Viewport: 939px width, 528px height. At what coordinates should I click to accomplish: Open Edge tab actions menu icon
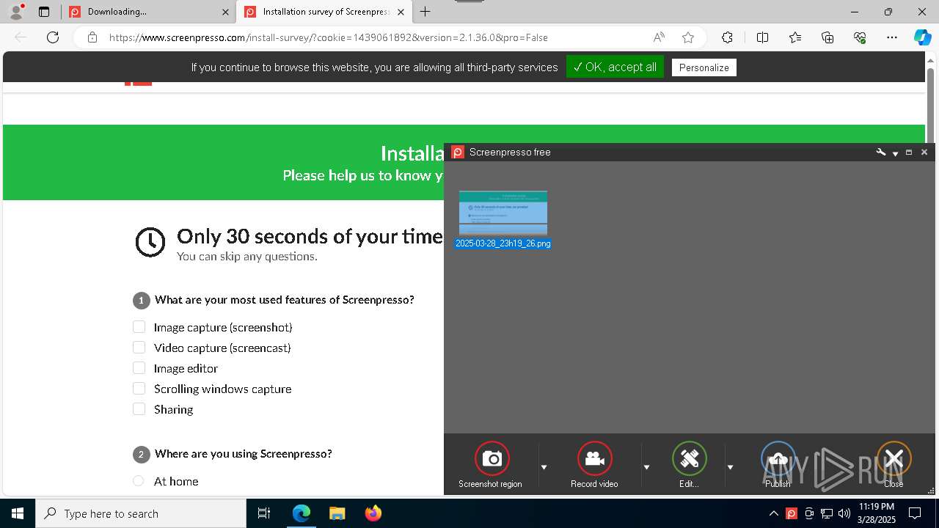[44, 12]
